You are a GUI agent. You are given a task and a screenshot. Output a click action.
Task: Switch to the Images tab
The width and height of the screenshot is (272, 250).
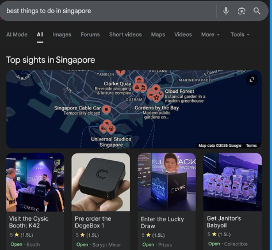coord(62,35)
